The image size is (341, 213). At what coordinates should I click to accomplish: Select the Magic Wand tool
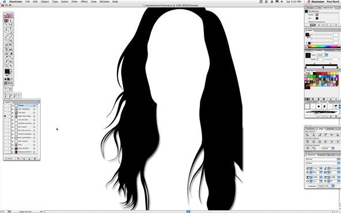click(x=6, y=25)
